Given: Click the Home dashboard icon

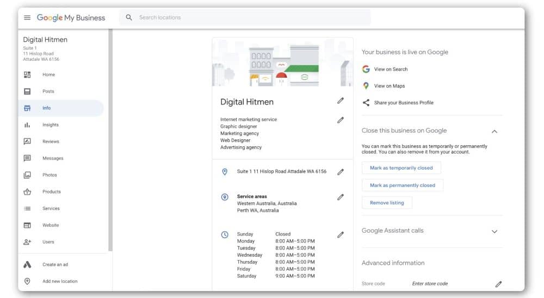Looking at the screenshot, I should pos(27,74).
